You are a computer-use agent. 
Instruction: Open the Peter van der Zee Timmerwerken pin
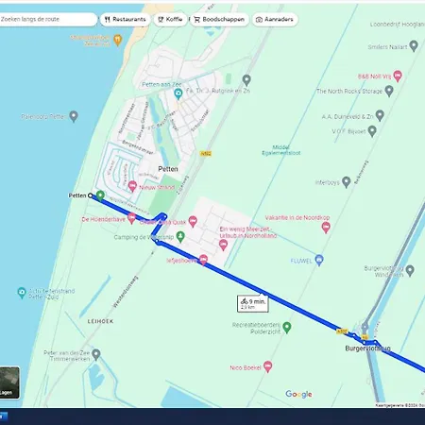(96, 355)
